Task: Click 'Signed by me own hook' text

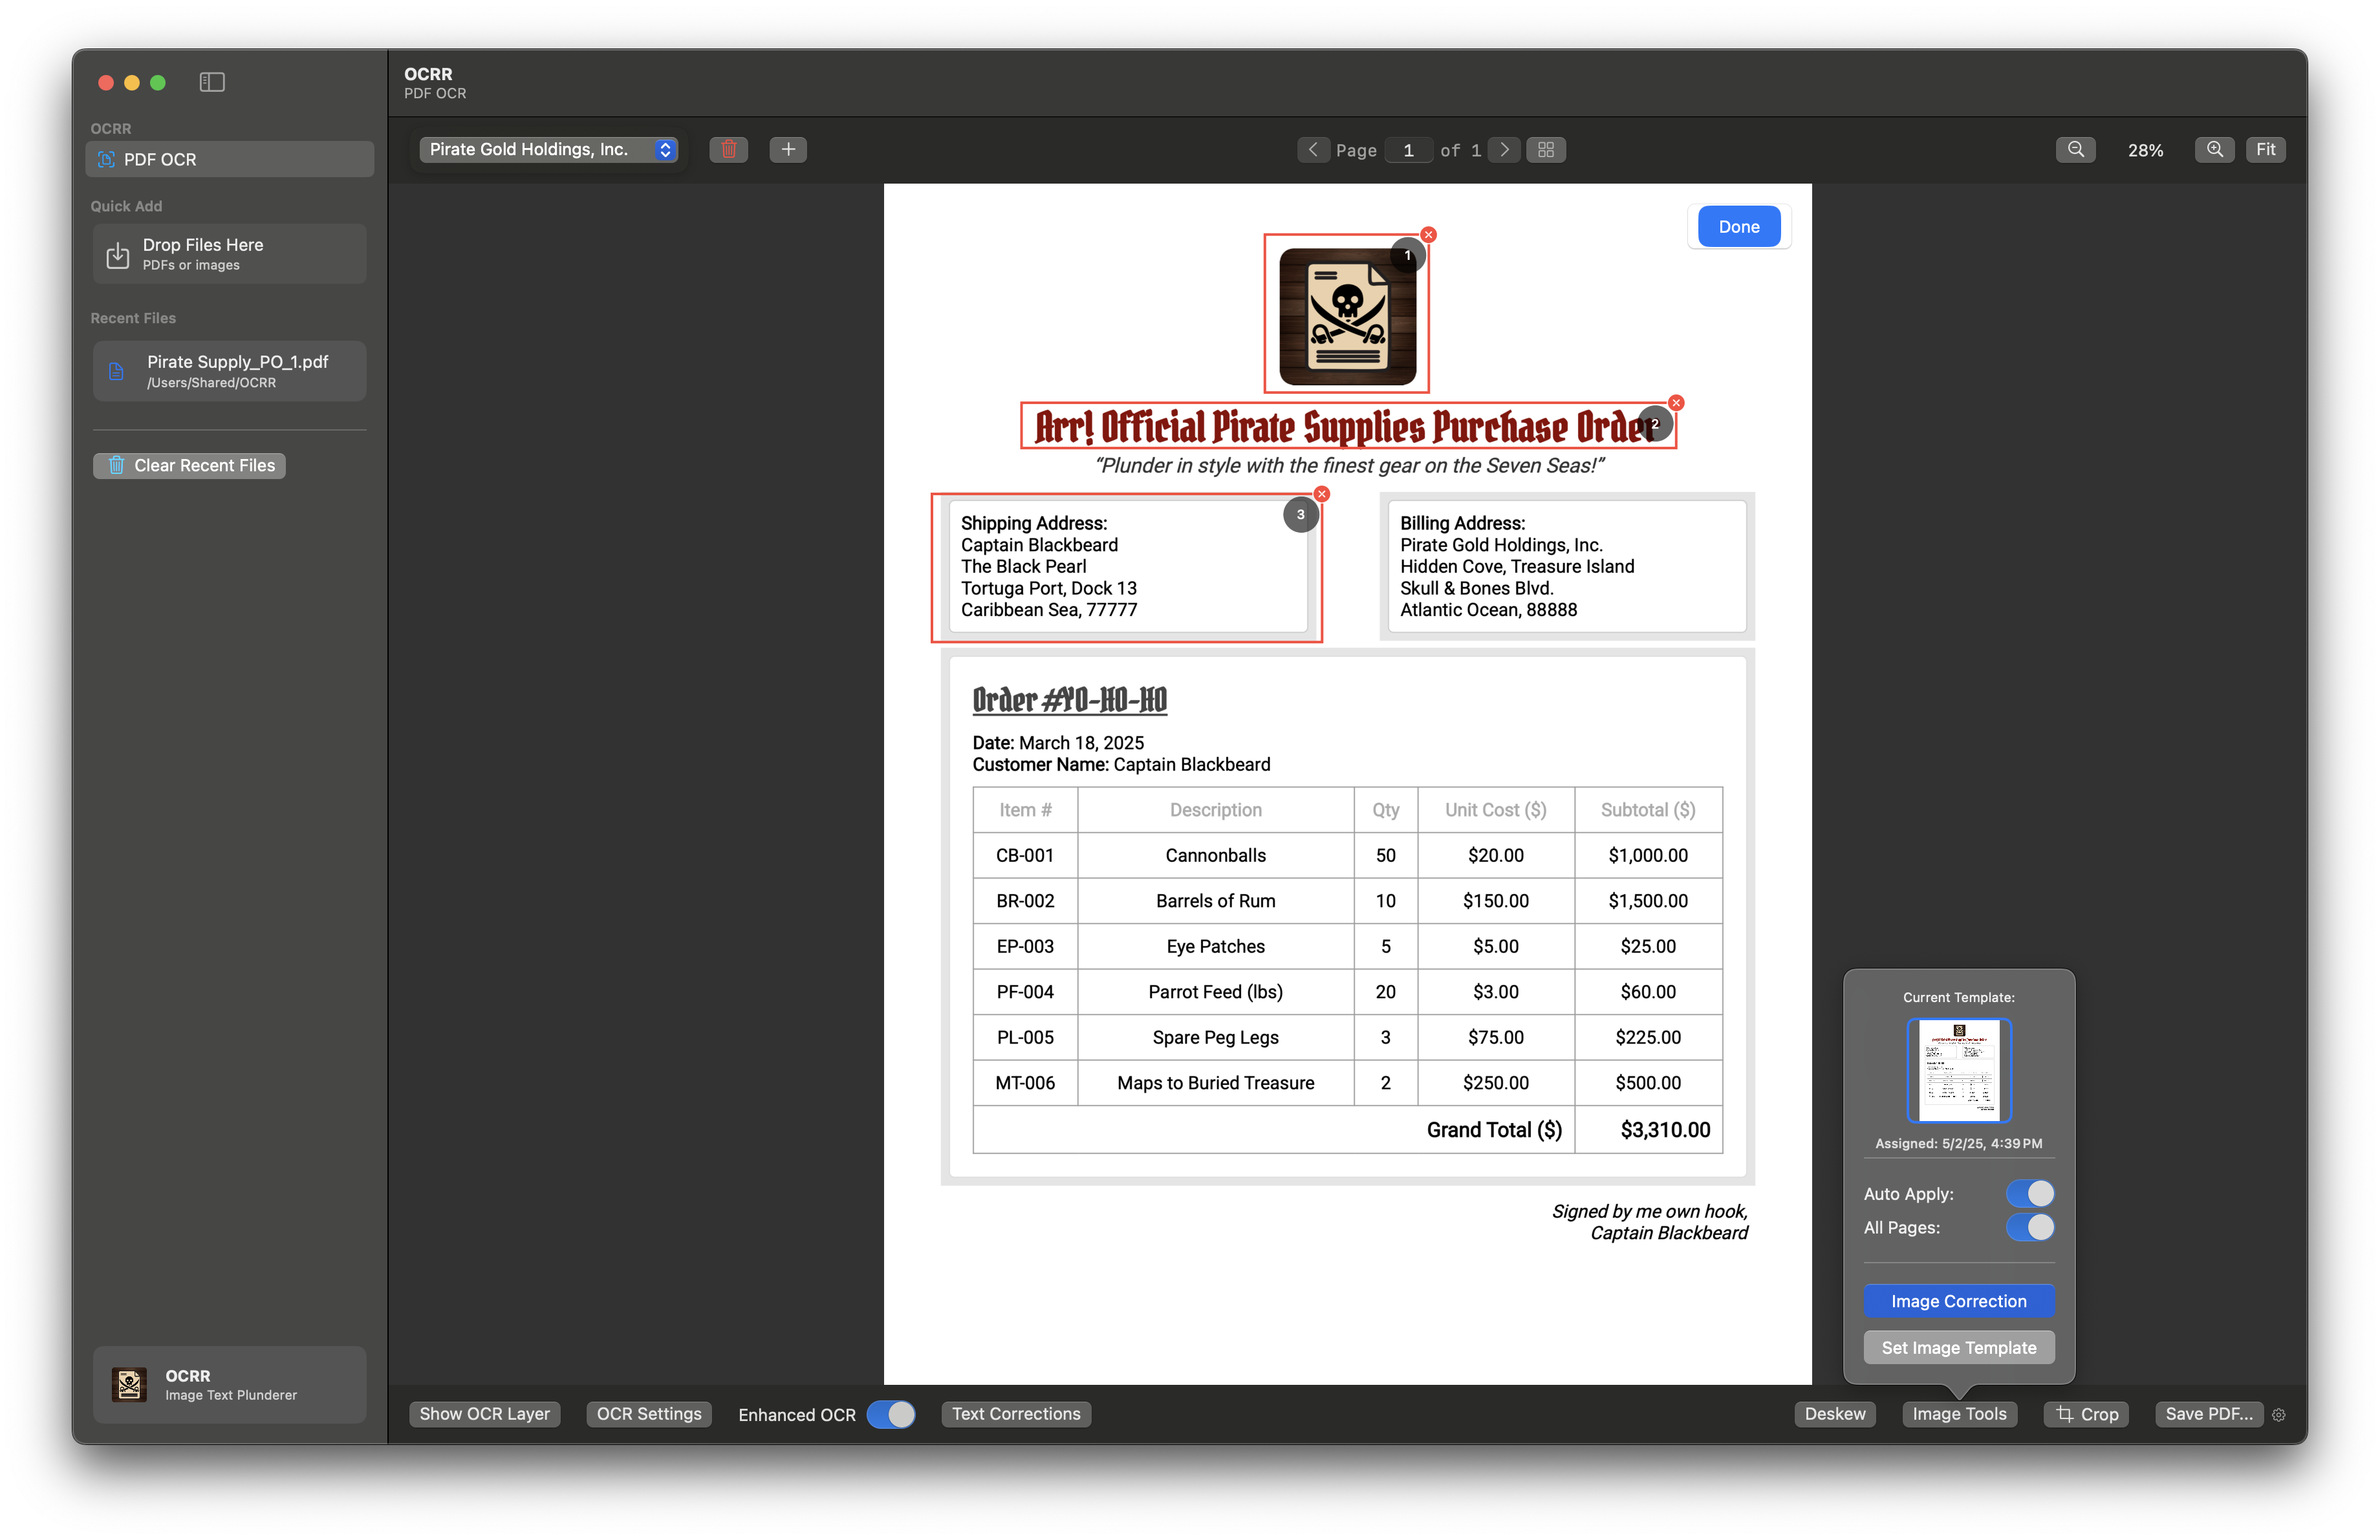Action: pos(1650,1211)
